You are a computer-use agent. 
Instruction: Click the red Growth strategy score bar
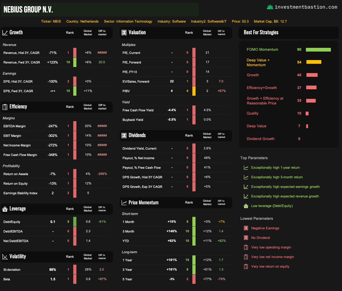tap(312, 75)
